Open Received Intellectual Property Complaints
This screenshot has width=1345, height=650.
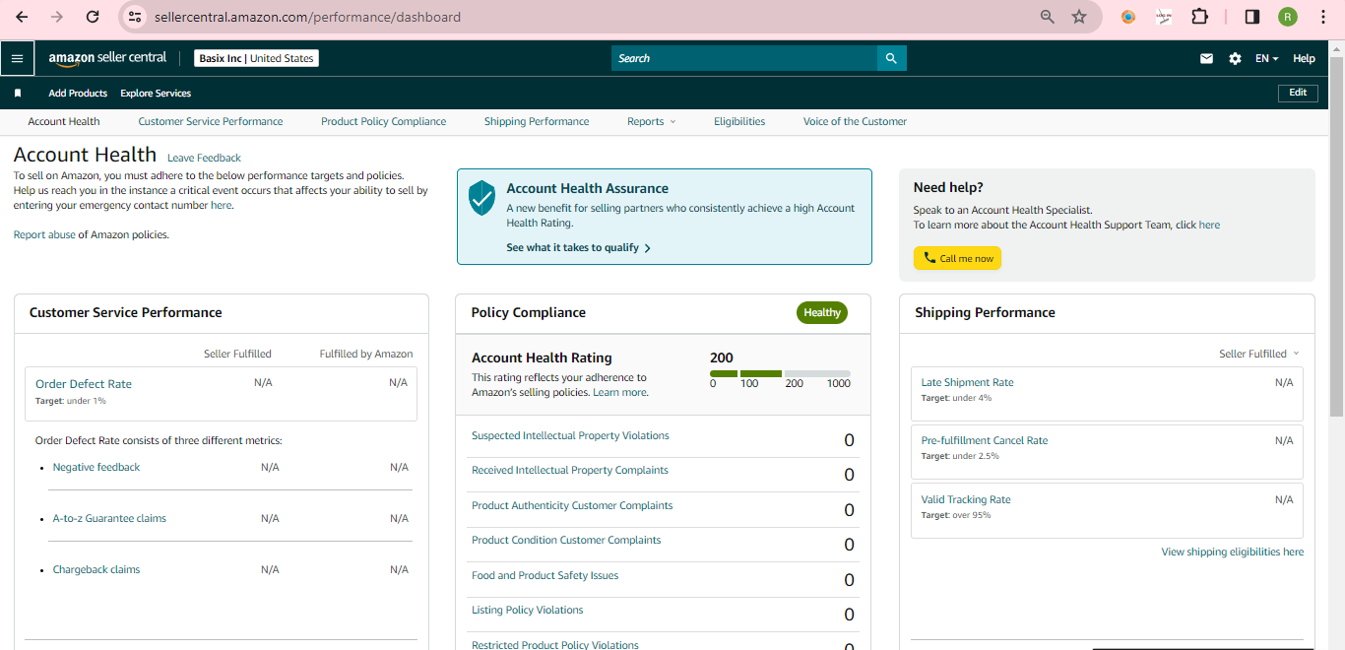(x=570, y=470)
